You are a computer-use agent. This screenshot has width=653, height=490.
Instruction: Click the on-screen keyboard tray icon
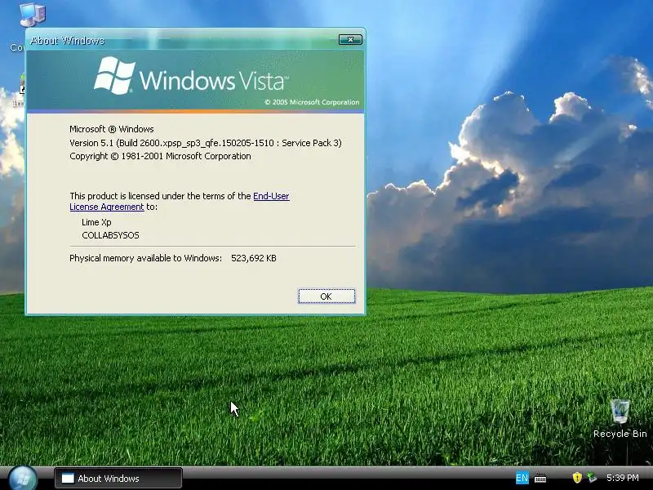tap(540, 478)
